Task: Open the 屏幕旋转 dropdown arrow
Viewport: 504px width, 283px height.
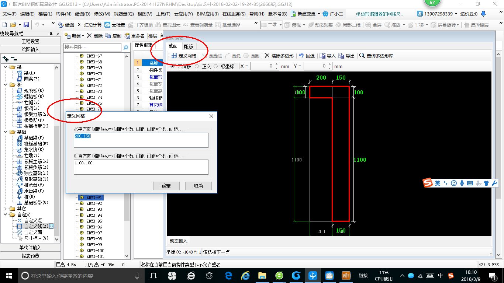Action: (x=458, y=25)
